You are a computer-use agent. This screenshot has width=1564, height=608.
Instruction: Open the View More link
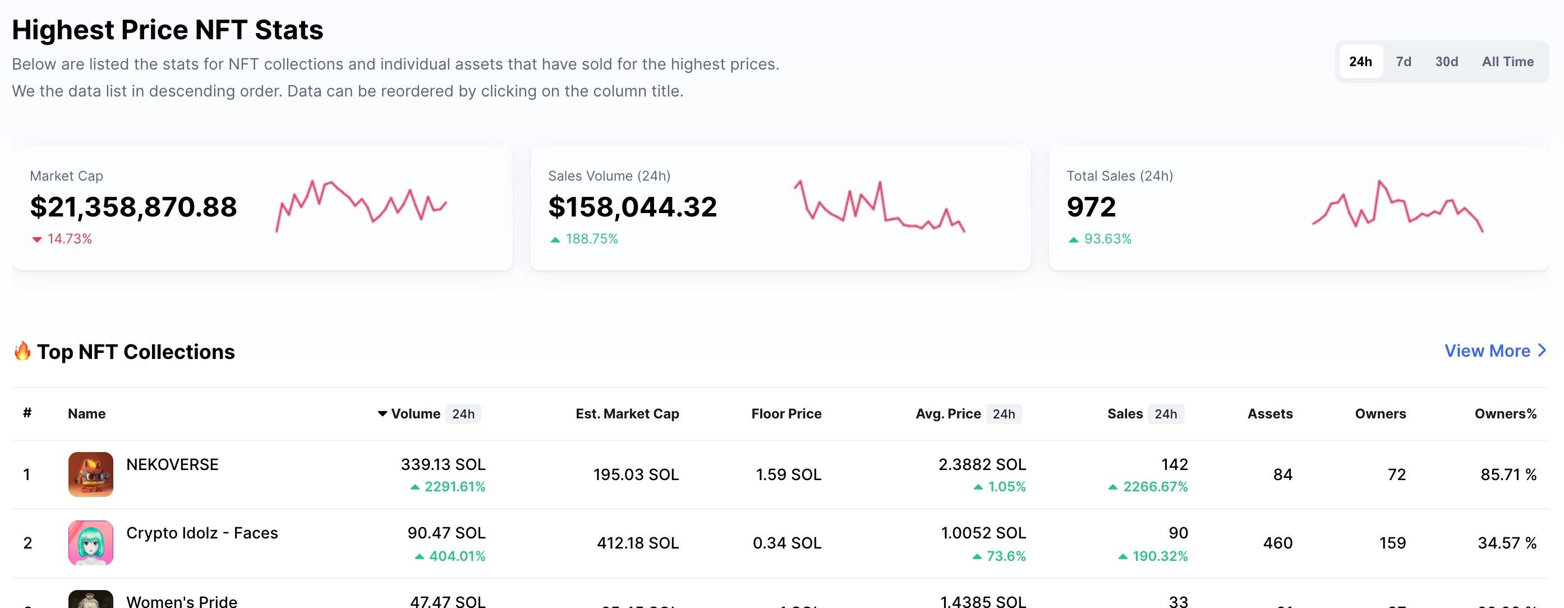[x=1495, y=351]
